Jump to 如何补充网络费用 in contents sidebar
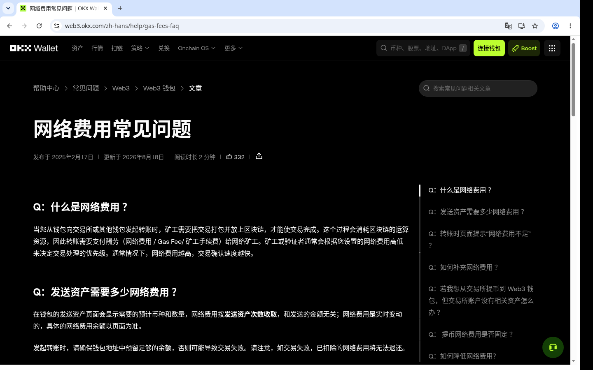This screenshot has width=593, height=370. pyautogui.click(x=463, y=268)
